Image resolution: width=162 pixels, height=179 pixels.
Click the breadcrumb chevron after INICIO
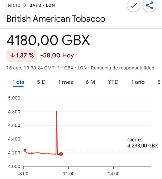point(25,5)
